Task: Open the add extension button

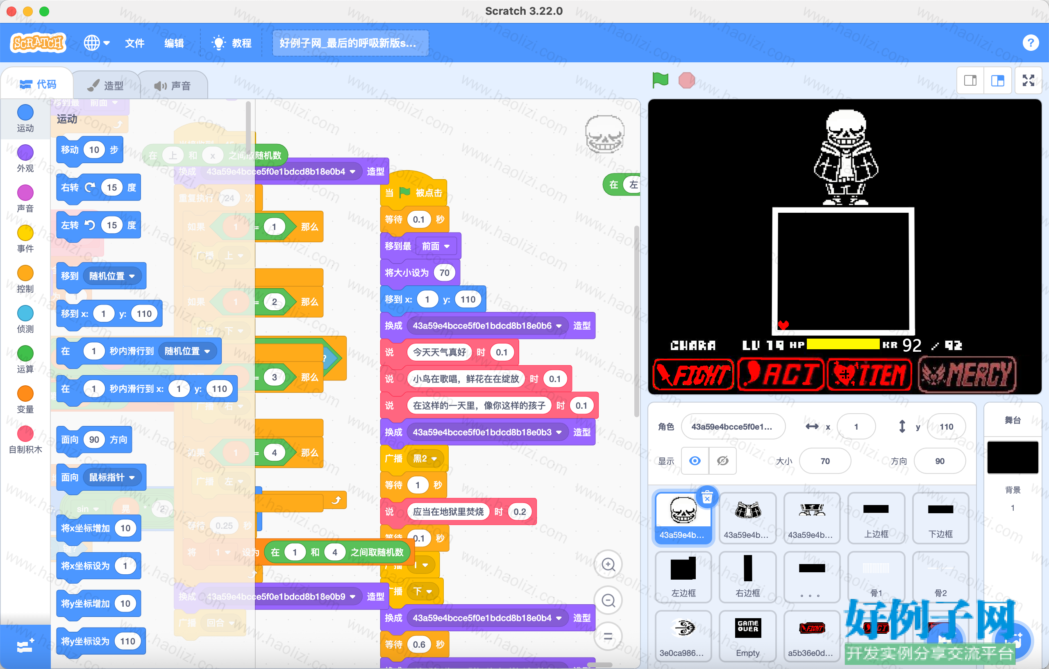Action: 25,646
